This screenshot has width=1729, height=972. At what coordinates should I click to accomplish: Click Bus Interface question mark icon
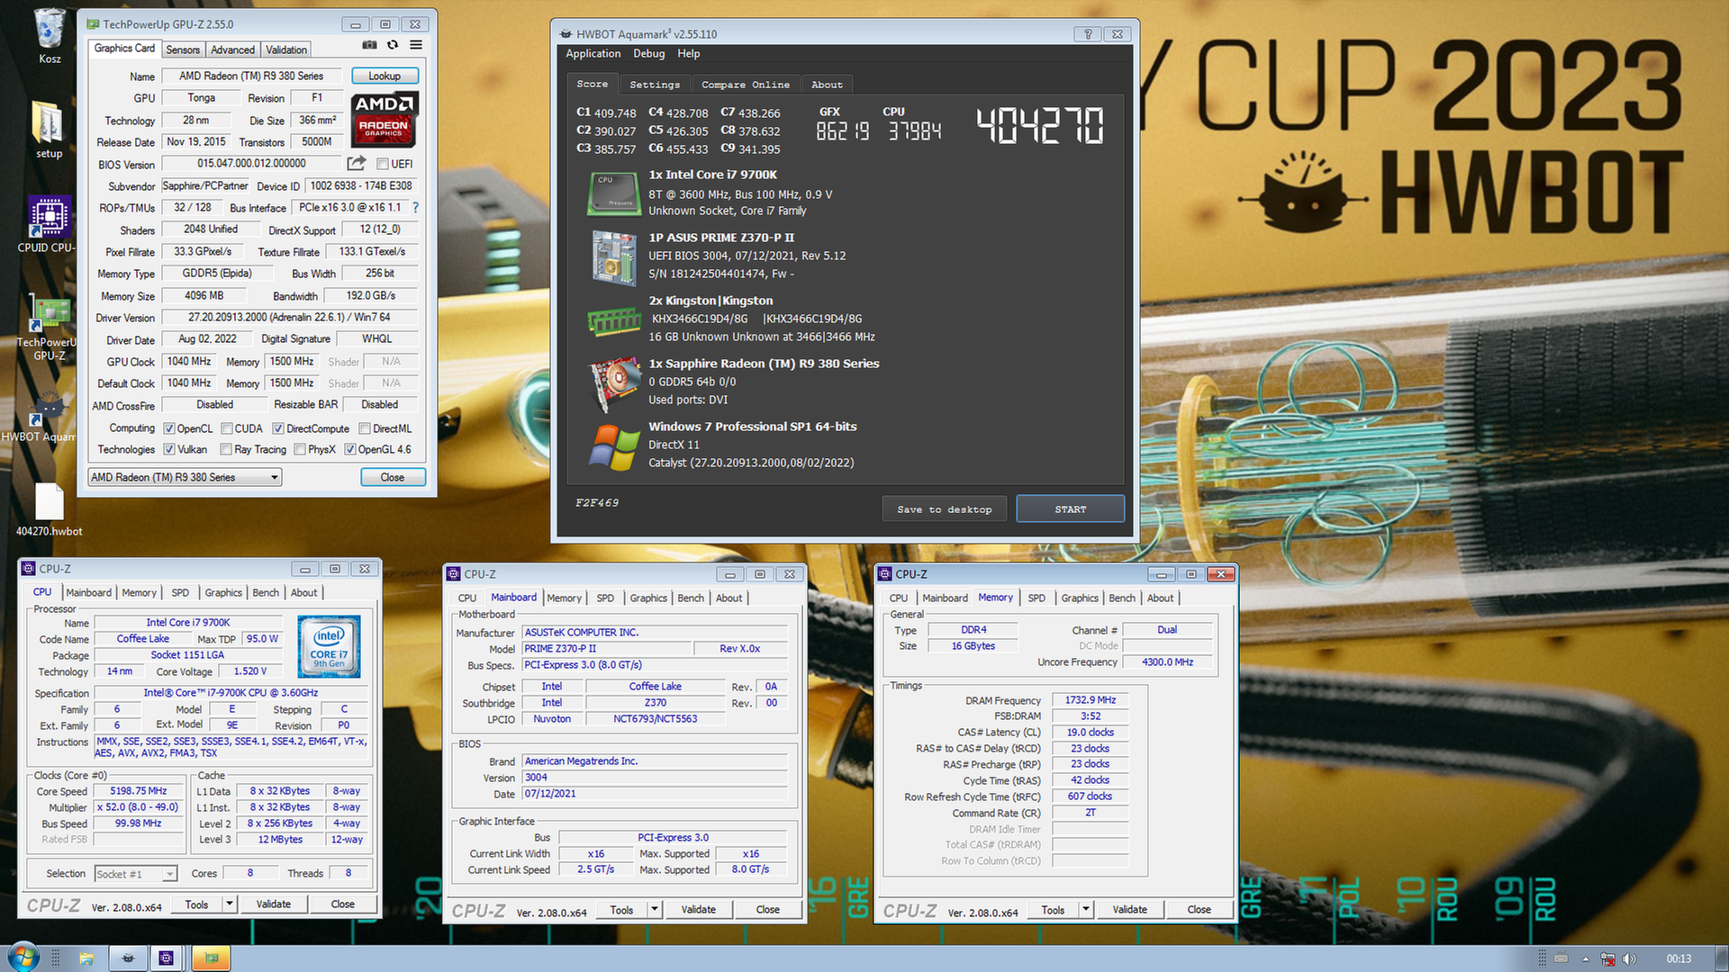pyautogui.click(x=415, y=207)
